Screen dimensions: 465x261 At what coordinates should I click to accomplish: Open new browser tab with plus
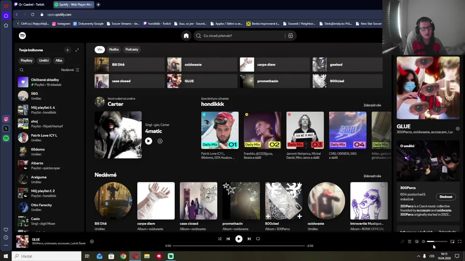pos(98,5)
